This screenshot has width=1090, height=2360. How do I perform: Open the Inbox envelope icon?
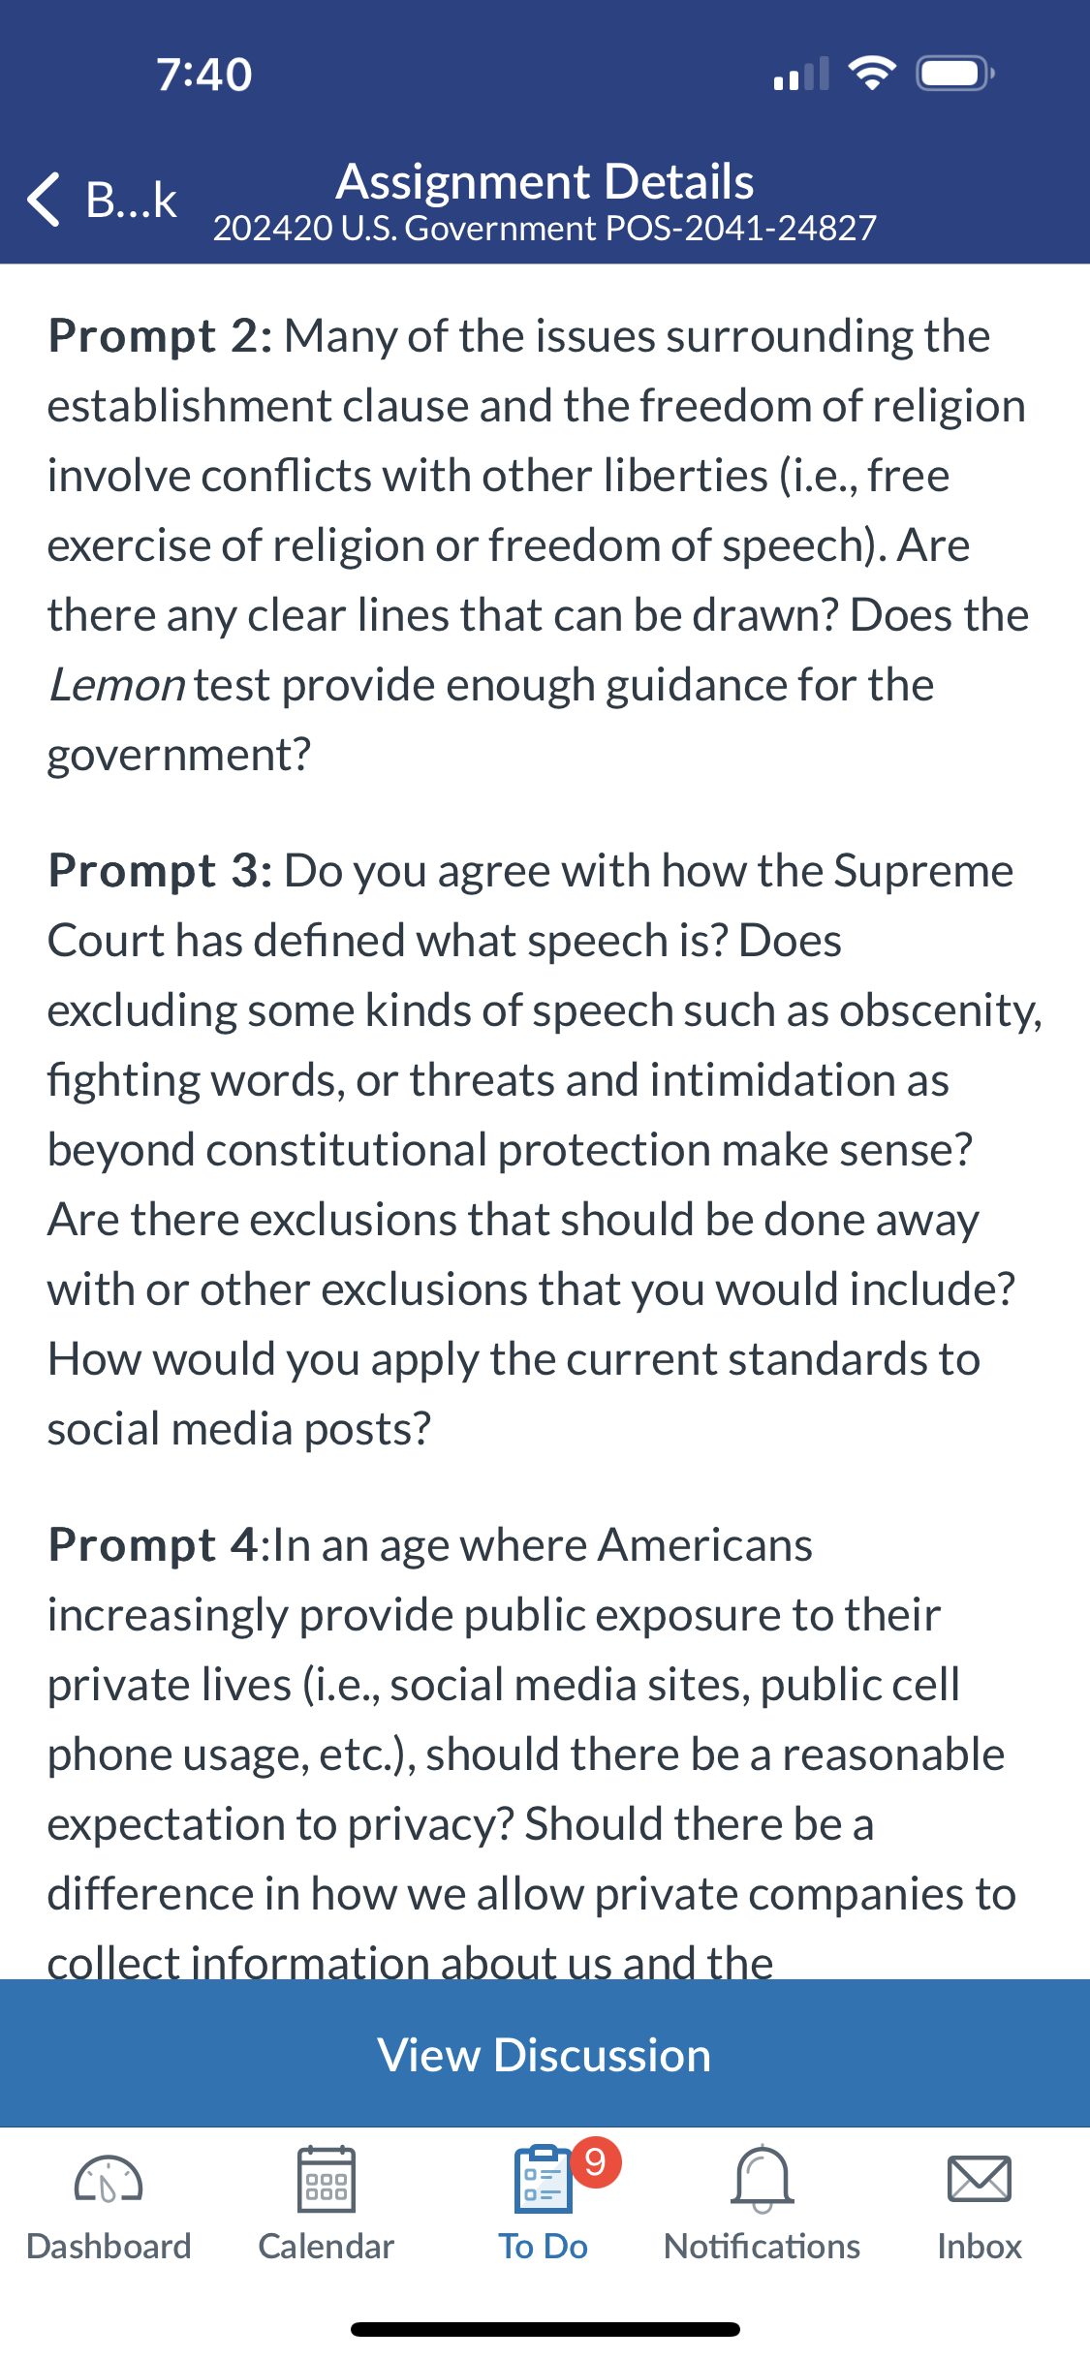tap(980, 2180)
